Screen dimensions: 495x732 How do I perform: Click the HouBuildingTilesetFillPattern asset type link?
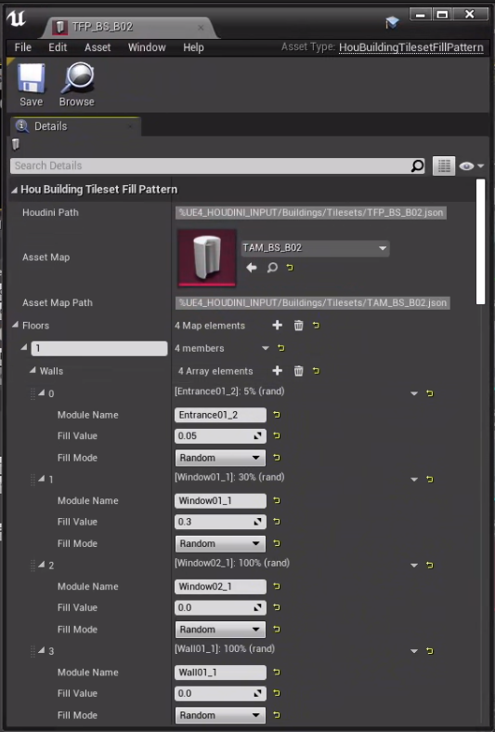click(411, 47)
